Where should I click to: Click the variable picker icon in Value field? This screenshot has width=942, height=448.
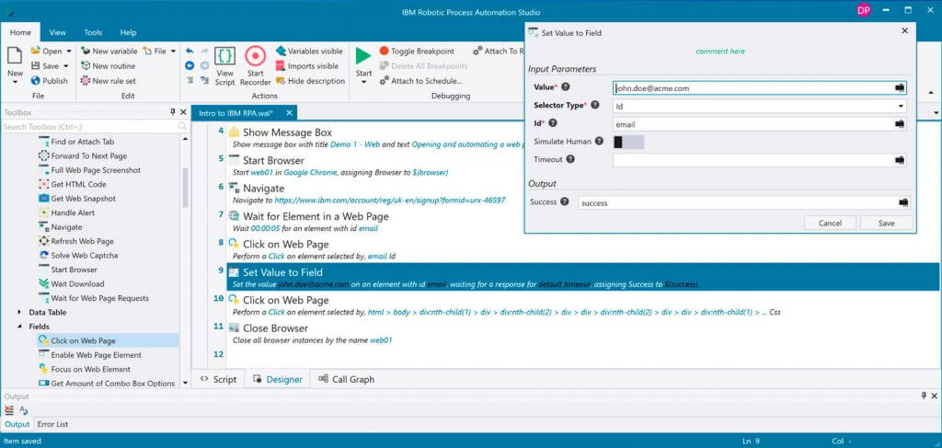click(x=900, y=88)
